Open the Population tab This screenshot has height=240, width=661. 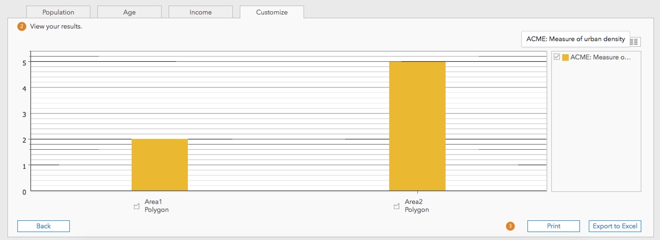pyautogui.click(x=58, y=12)
